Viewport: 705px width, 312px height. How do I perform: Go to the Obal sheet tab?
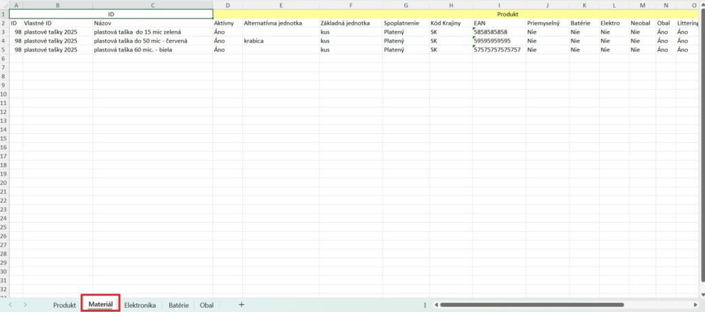[207, 304]
